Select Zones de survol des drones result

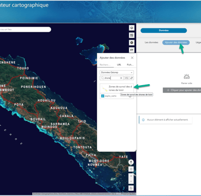(x=117, y=88)
